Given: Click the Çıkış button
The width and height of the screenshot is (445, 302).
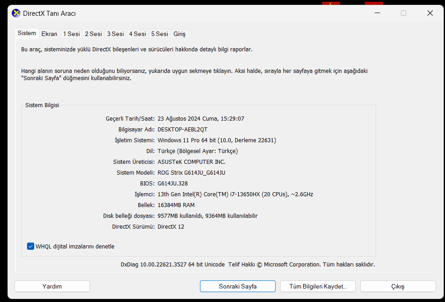Looking at the screenshot, I should click(x=398, y=286).
